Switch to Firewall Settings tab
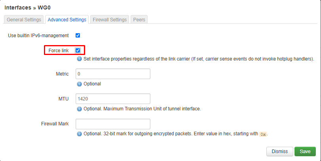 (x=110, y=20)
